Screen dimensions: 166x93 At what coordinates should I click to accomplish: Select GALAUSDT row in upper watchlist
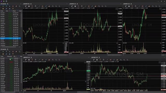click(x=10, y=44)
